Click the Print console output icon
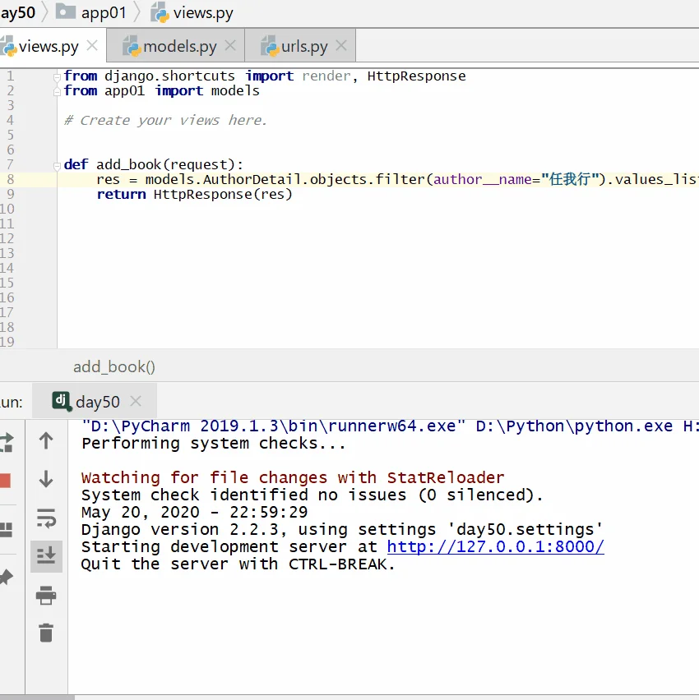Screen dimensions: 699x700 [x=45, y=595]
